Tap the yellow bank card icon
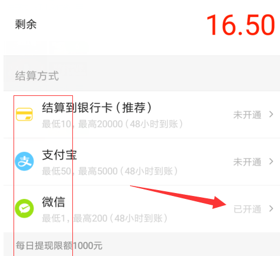Image resolution: width=280 pixels, height=256 pixels. pos(24,114)
